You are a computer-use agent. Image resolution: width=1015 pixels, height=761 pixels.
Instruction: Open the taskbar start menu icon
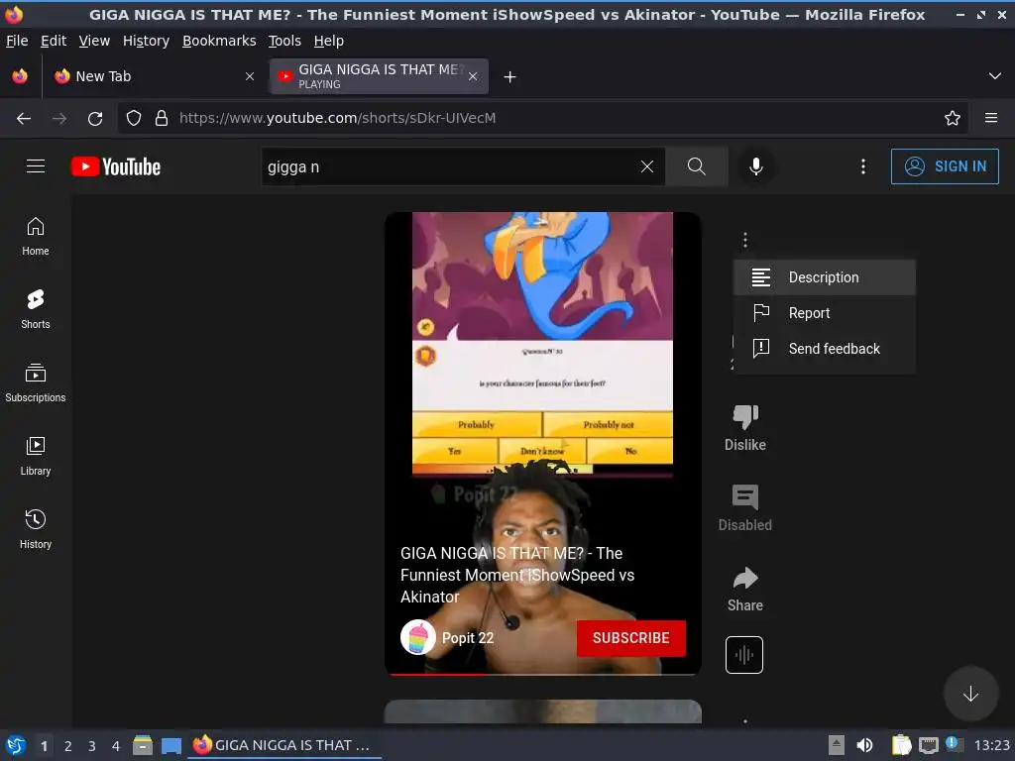[16, 745]
